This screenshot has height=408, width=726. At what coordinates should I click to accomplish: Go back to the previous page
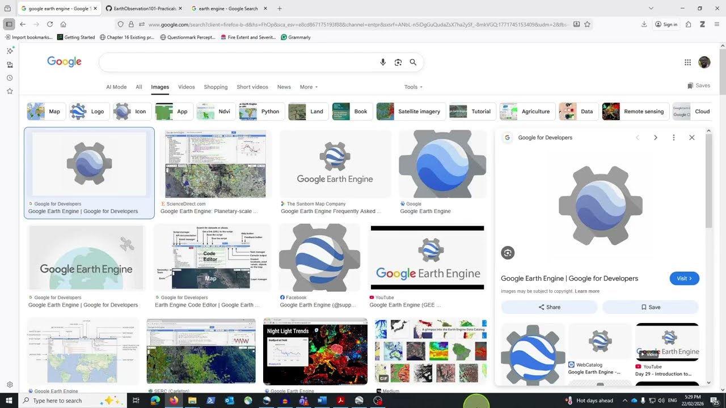click(x=23, y=24)
